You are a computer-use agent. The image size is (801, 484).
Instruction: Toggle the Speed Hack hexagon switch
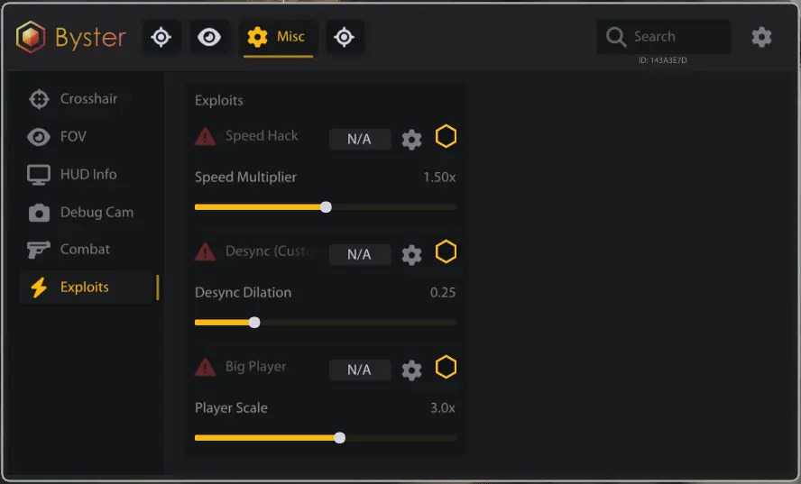[446, 136]
